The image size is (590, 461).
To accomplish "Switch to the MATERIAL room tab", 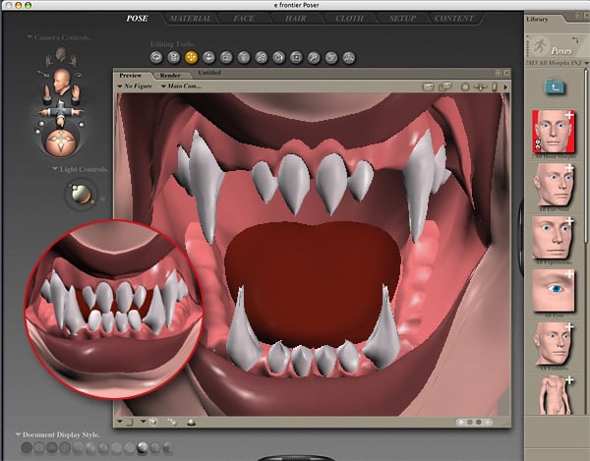I will pos(190,18).
